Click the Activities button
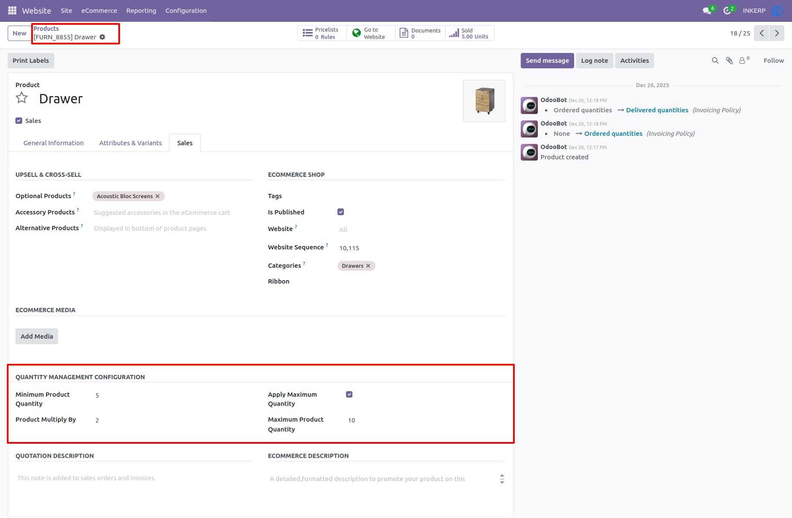 (x=634, y=61)
